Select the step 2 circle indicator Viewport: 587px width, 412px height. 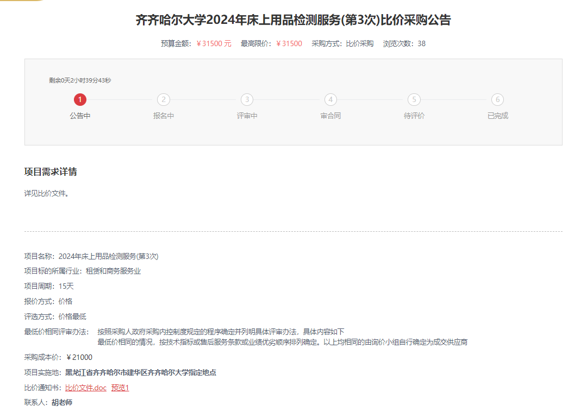[x=164, y=99]
